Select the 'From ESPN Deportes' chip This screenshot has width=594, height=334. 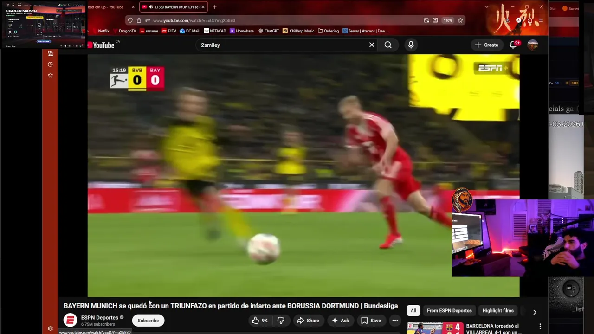pyautogui.click(x=449, y=311)
